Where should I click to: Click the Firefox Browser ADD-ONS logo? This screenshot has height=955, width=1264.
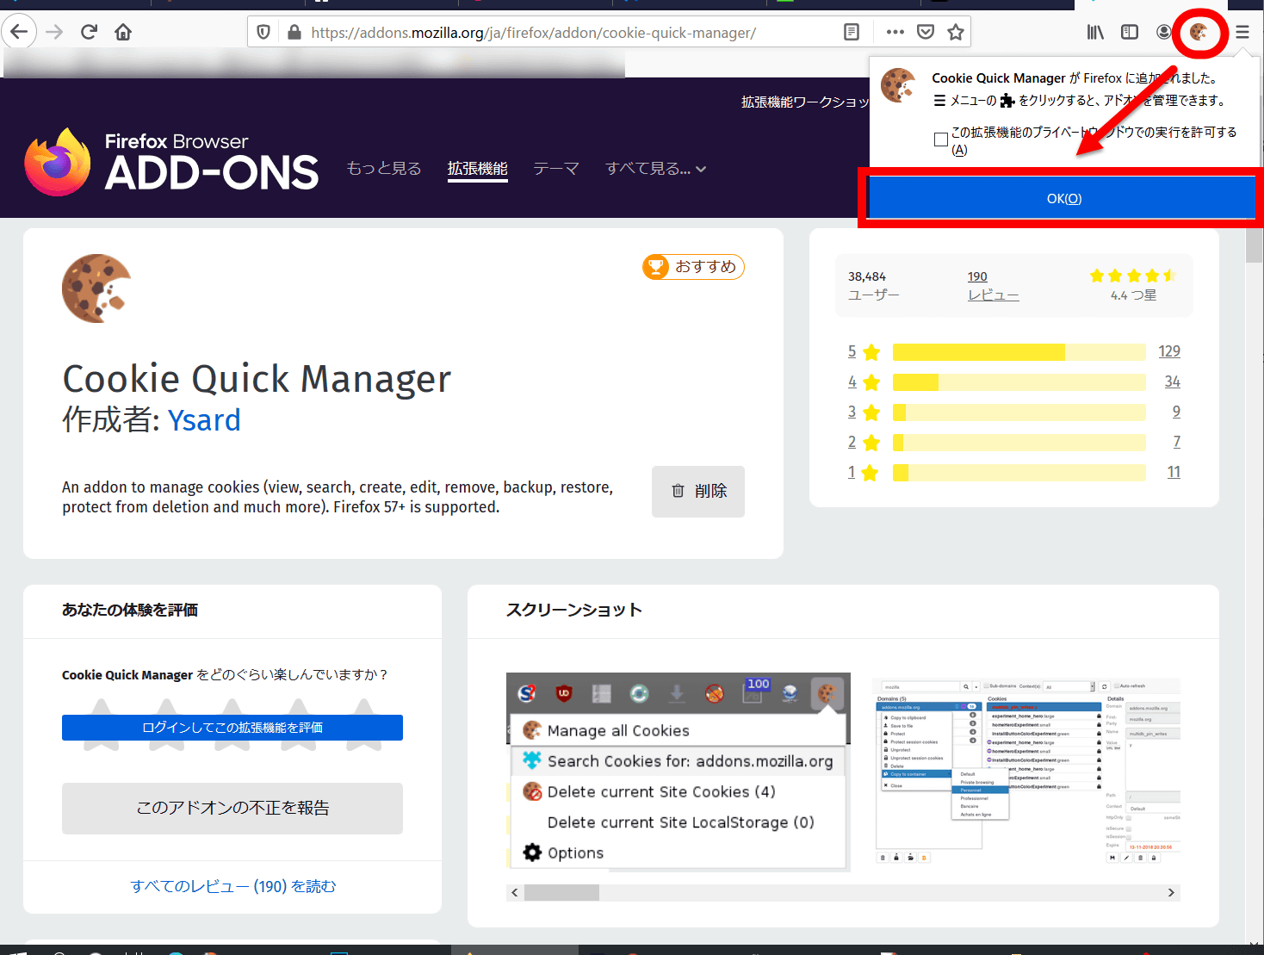[170, 162]
